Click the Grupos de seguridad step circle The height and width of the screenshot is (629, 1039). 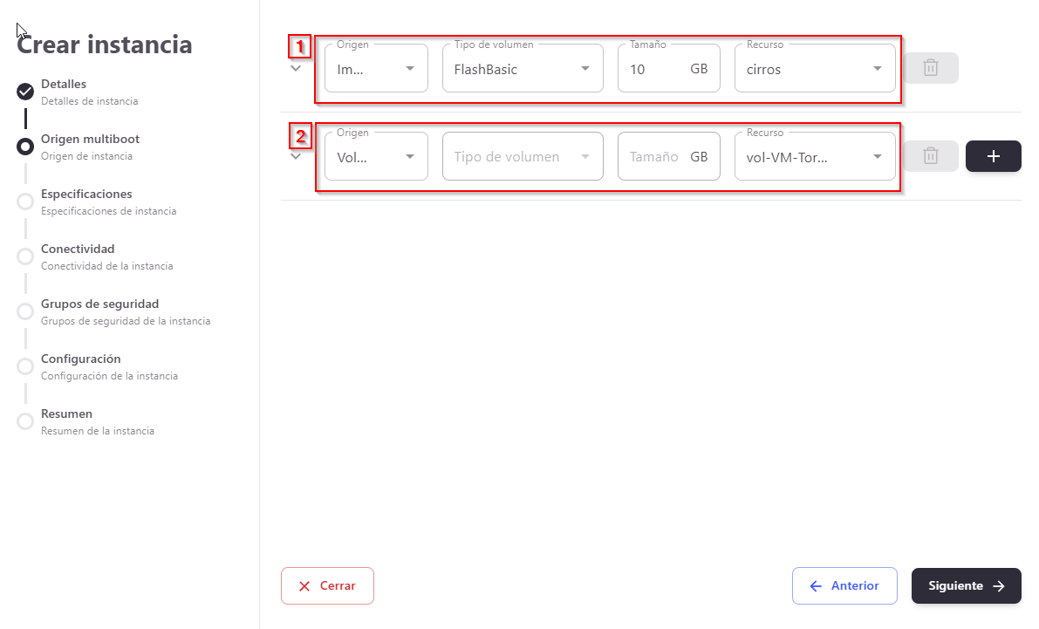[x=25, y=311]
